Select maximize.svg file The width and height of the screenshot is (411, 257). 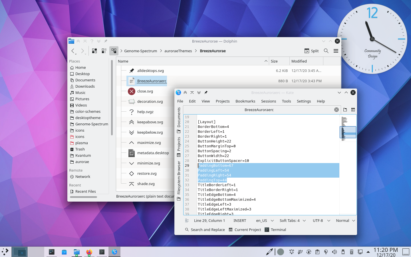pyautogui.click(x=149, y=142)
